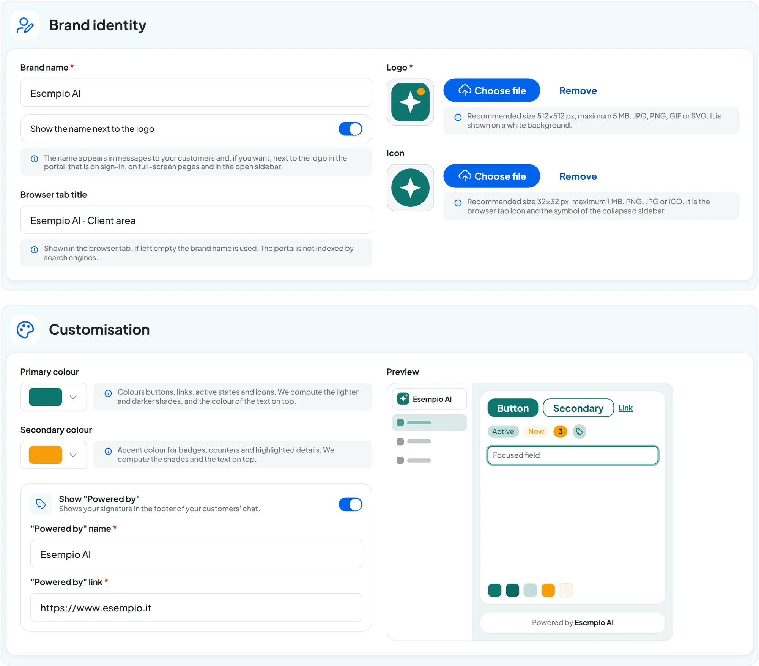Click the orange palette swatch in the preview

click(x=548, y=590)
